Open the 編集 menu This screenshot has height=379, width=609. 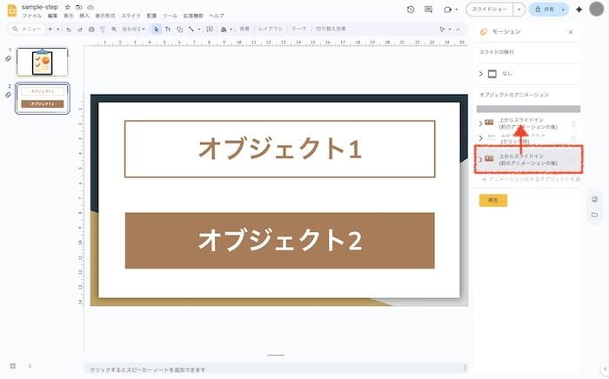[x=52, y=16]
